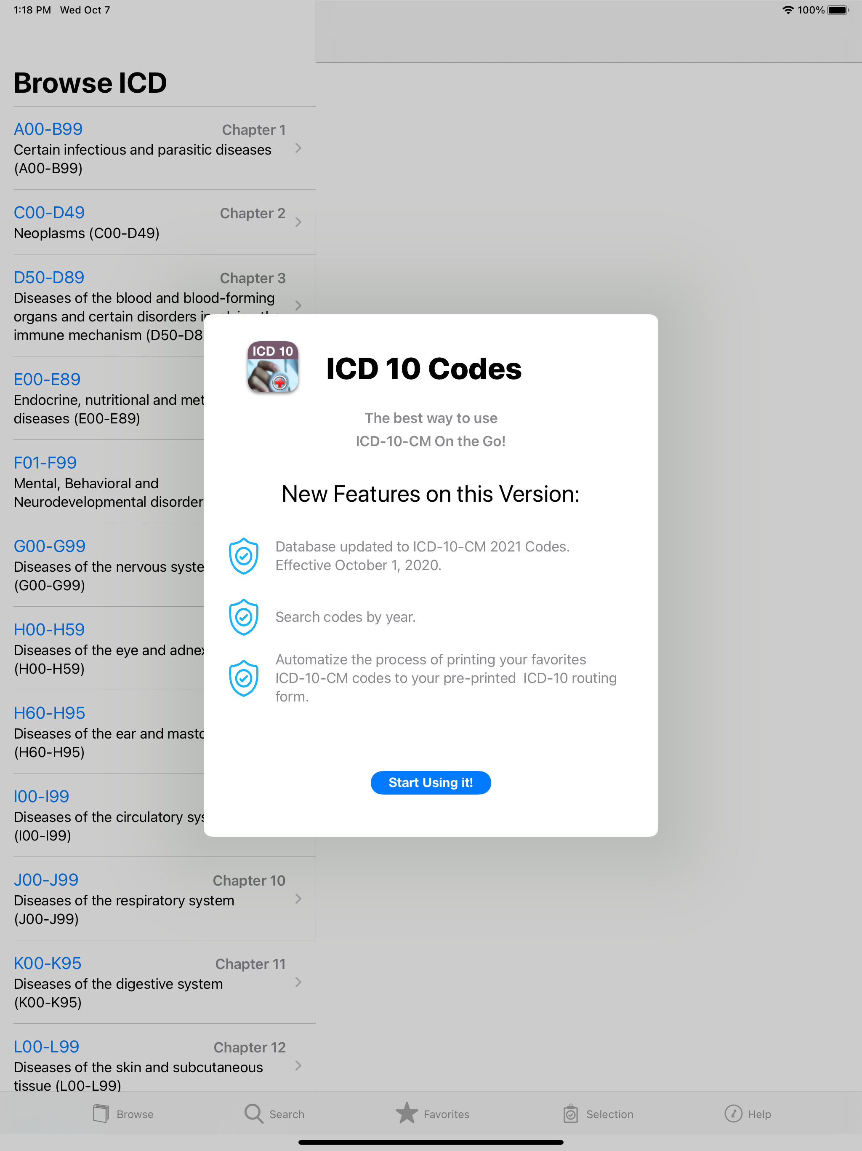This screenshot has height=1151, width=862.
Task: Open the A00-B99 code range link
Action: tap(48, 129)
